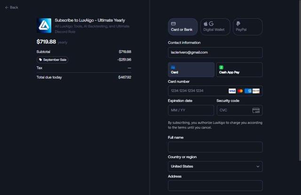Focus the Expiration date MM / YY field
This screenshot has height=195, width=301.
tap(191, 110)
